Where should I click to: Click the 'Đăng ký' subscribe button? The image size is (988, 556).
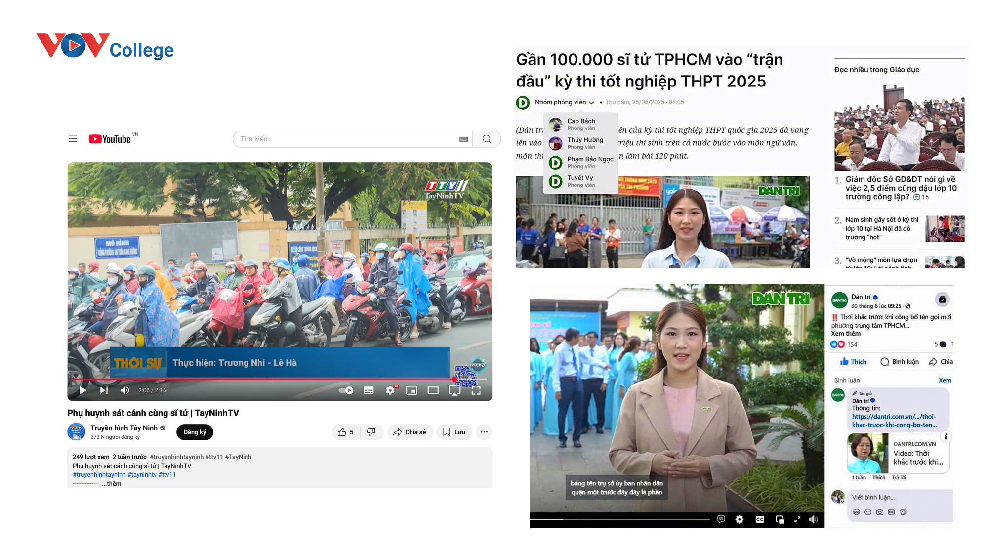[x=195, y=432]
